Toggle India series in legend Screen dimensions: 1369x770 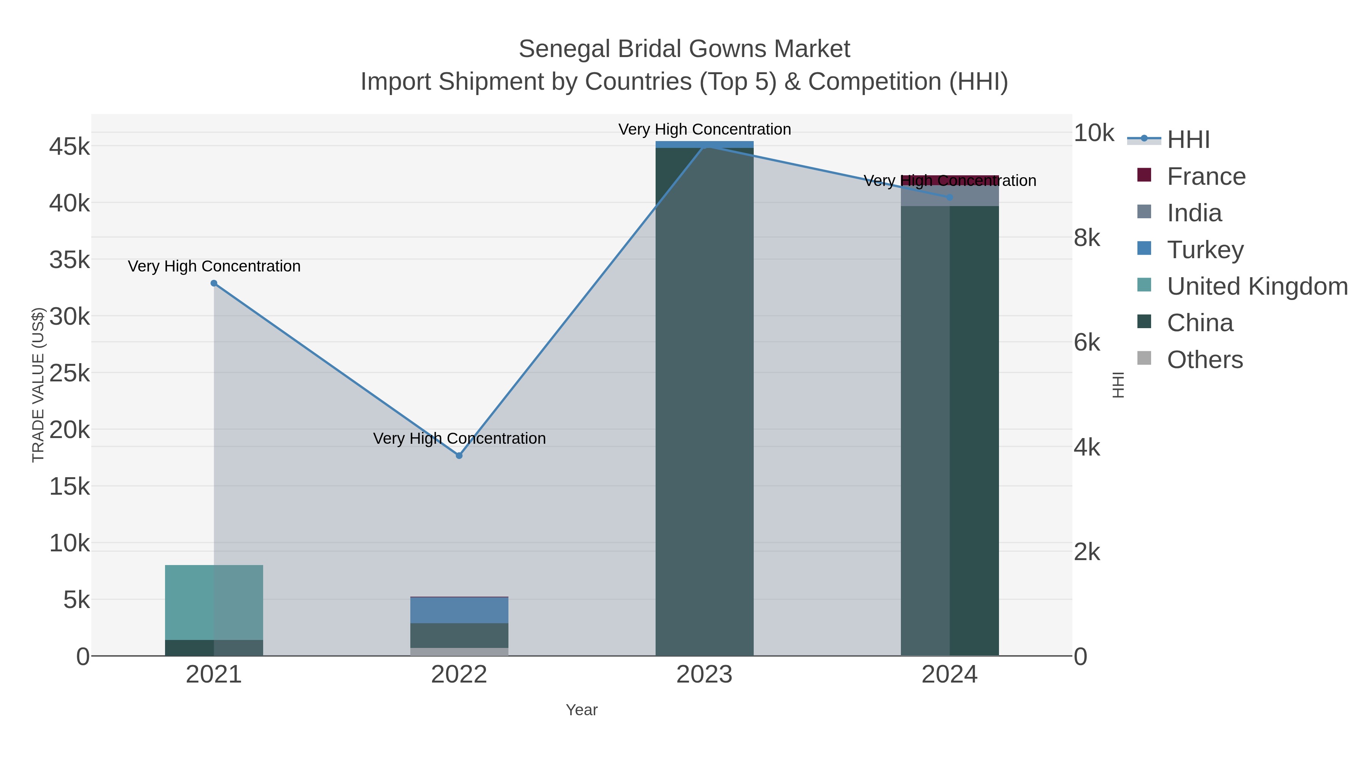pos(1180,213)
